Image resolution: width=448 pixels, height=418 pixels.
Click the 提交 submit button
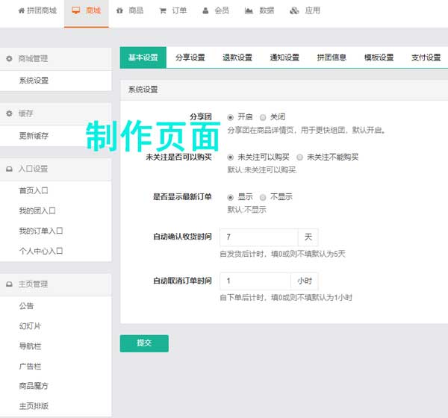point(144,343)
